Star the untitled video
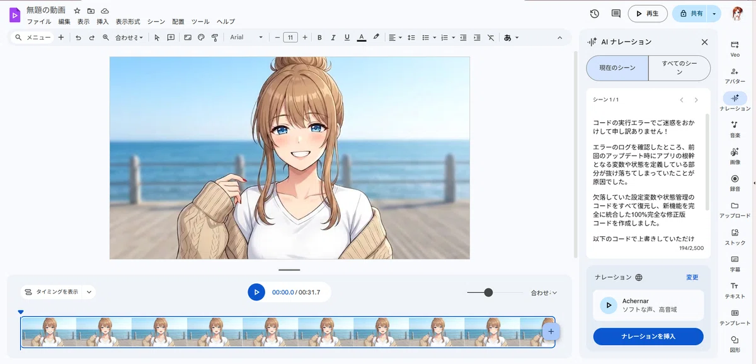Image resolution: width=756 pixels, height=364 pixels. pyautogui.click(x=77, y=11)
